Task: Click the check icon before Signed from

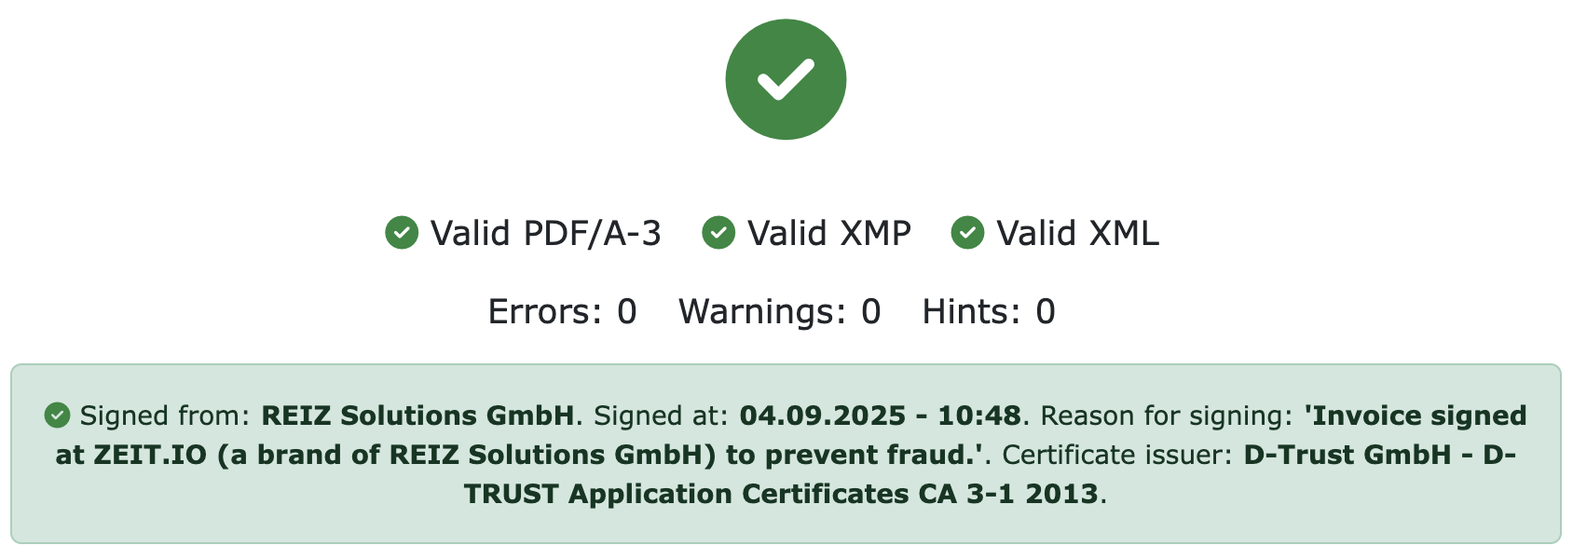Action: click(x=57, y=416)
